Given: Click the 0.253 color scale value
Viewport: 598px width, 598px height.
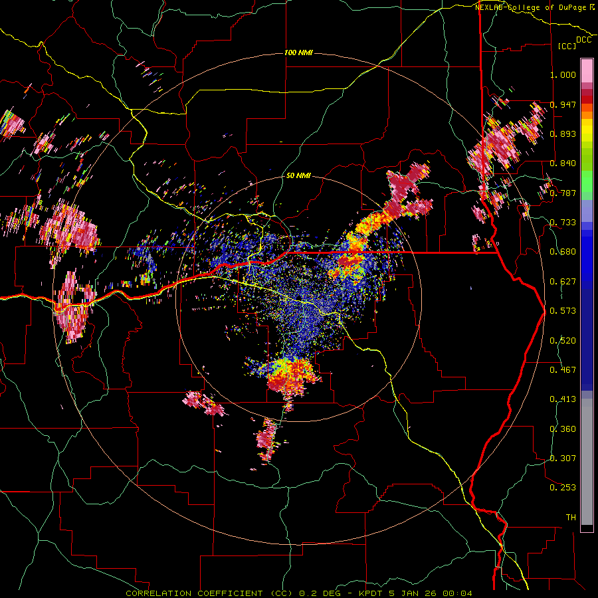Looking at the screenshot, I should click(x=563, y=488).
